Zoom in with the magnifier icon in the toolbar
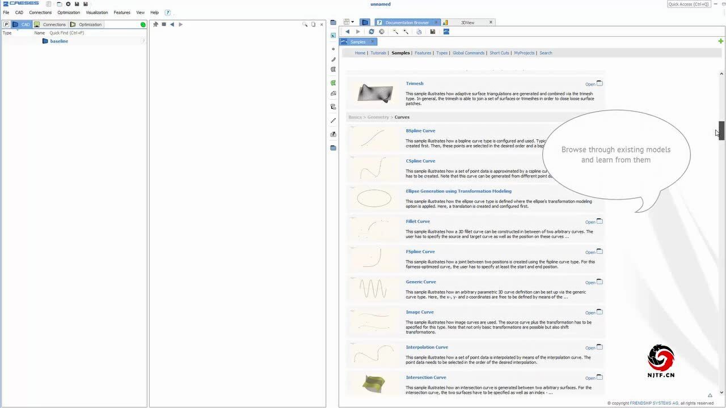 [x=405, y=32]
